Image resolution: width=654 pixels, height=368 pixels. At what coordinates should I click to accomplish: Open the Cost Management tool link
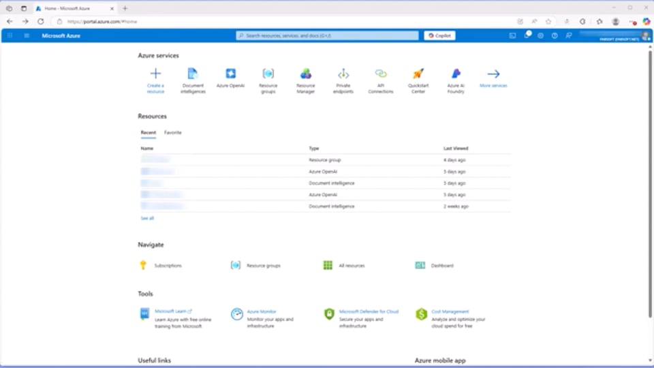pos(450,311)
